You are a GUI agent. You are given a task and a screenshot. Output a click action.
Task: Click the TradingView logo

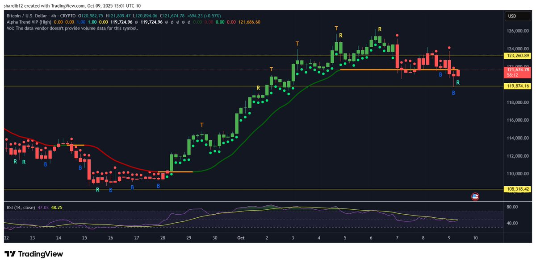pos(34,254)
